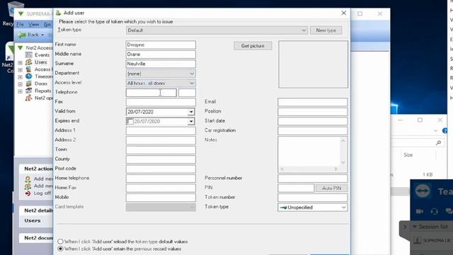Click the green Back arrow icon

[22, 35]
